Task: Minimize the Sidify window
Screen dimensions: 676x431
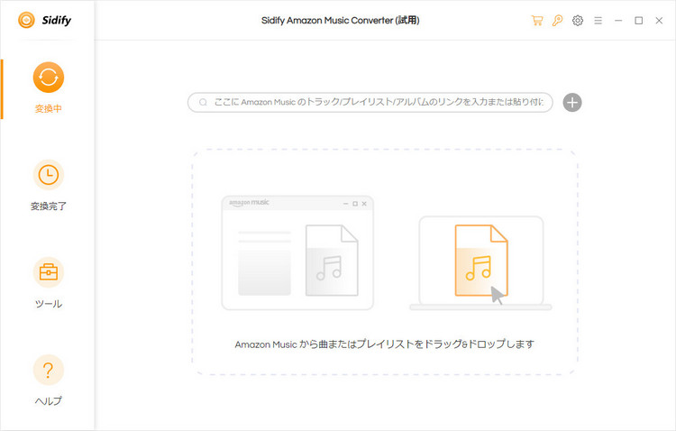Action: pyautogui.click(x=618, y=20)
